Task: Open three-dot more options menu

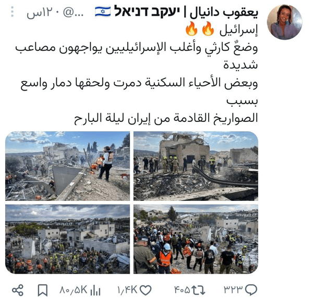Action: [x=13, y=12]
